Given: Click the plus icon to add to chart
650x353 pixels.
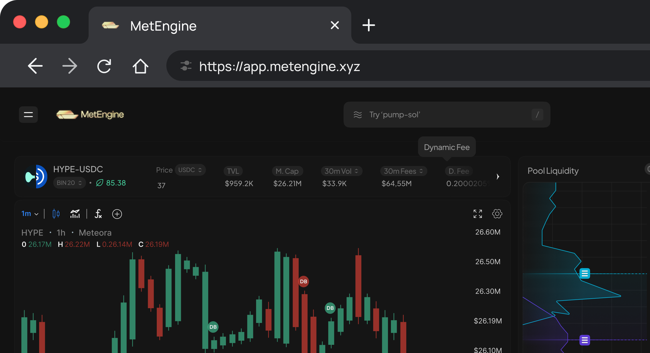Looking at the screenshot, I should click(117, 214).
